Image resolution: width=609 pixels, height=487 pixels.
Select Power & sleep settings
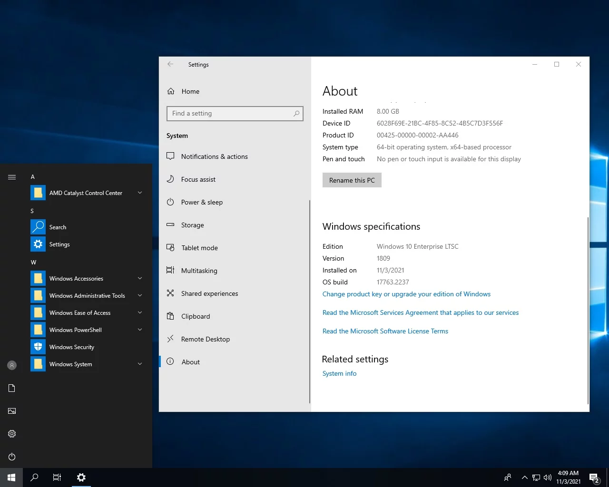point(202,202)
